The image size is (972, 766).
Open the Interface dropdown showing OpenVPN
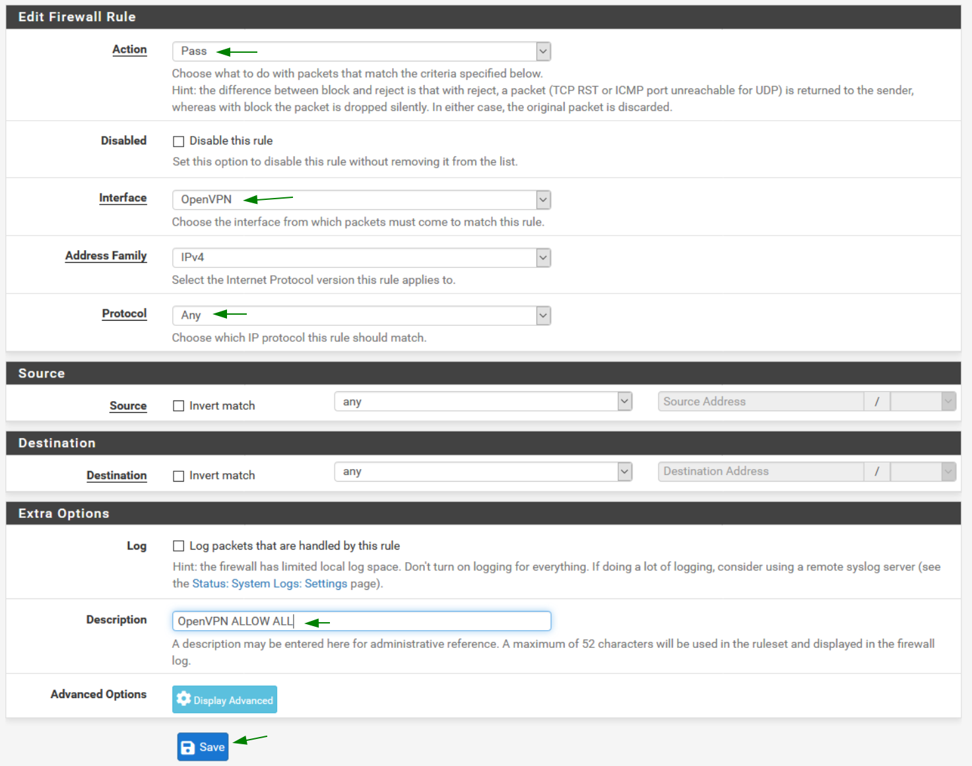361,199
